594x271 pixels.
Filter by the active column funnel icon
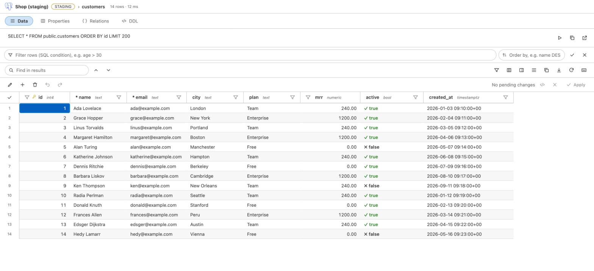tap(416, 98)
